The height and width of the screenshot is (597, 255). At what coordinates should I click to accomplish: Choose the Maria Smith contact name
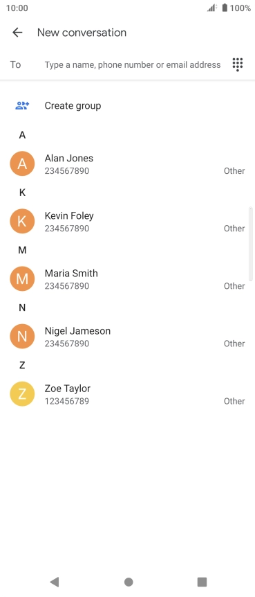tap(71, 274)
